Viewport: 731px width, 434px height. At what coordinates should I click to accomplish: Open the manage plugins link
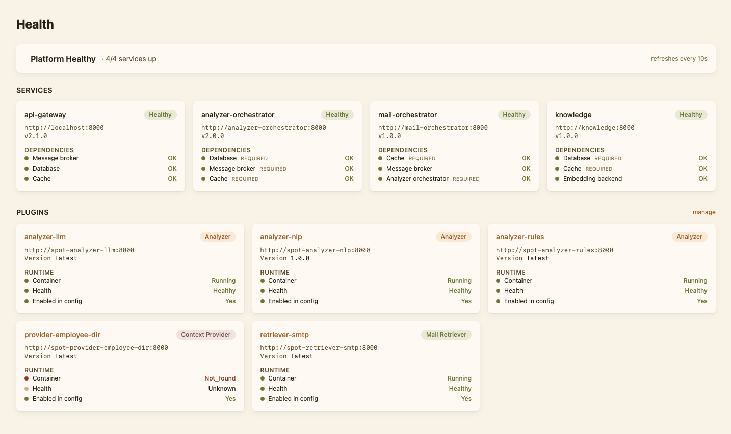point(704,212)
